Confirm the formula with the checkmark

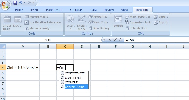coord(115,40)
